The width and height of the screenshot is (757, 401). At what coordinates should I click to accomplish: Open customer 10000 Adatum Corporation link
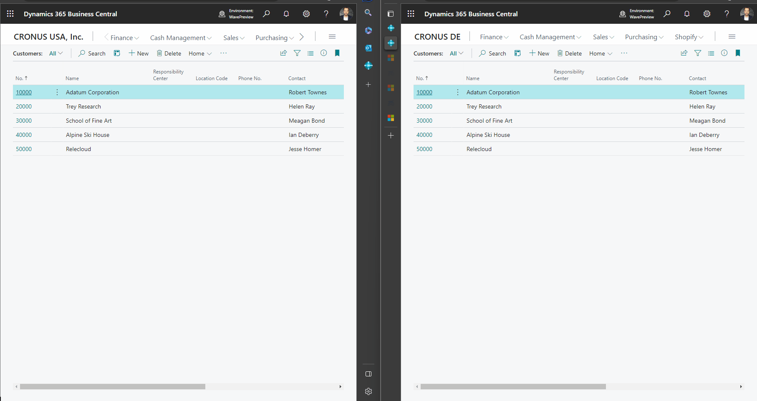[24, 92]
